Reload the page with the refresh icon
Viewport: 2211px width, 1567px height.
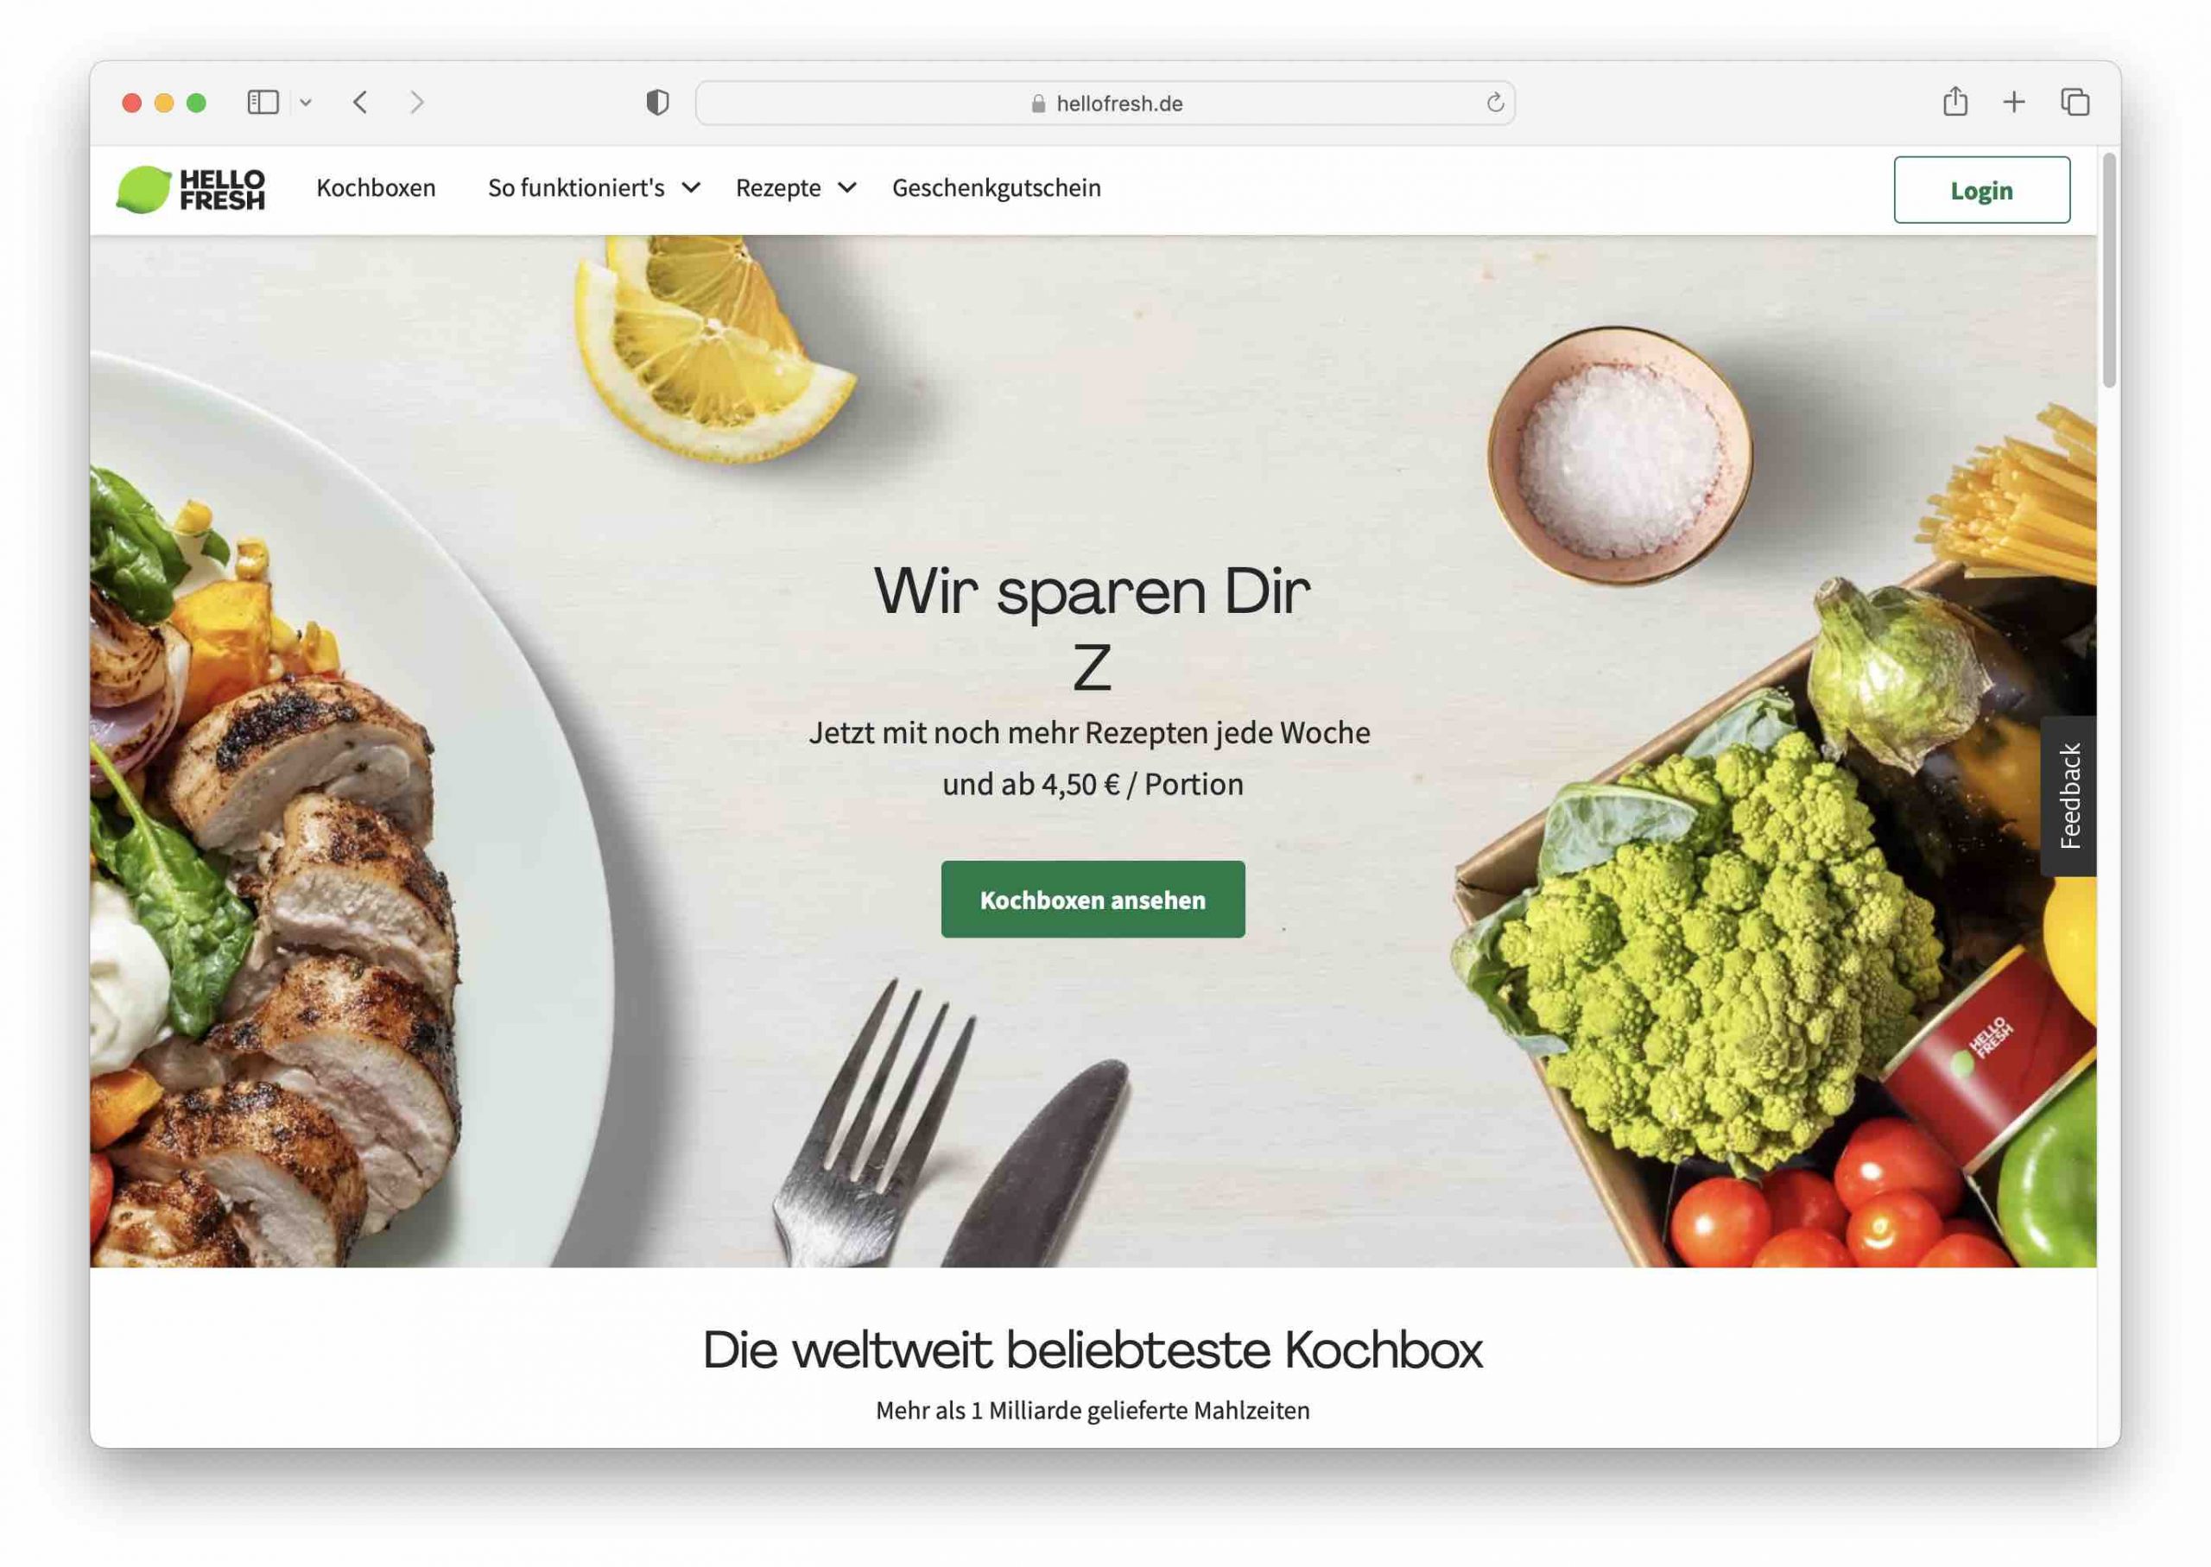click(1494, 102)
